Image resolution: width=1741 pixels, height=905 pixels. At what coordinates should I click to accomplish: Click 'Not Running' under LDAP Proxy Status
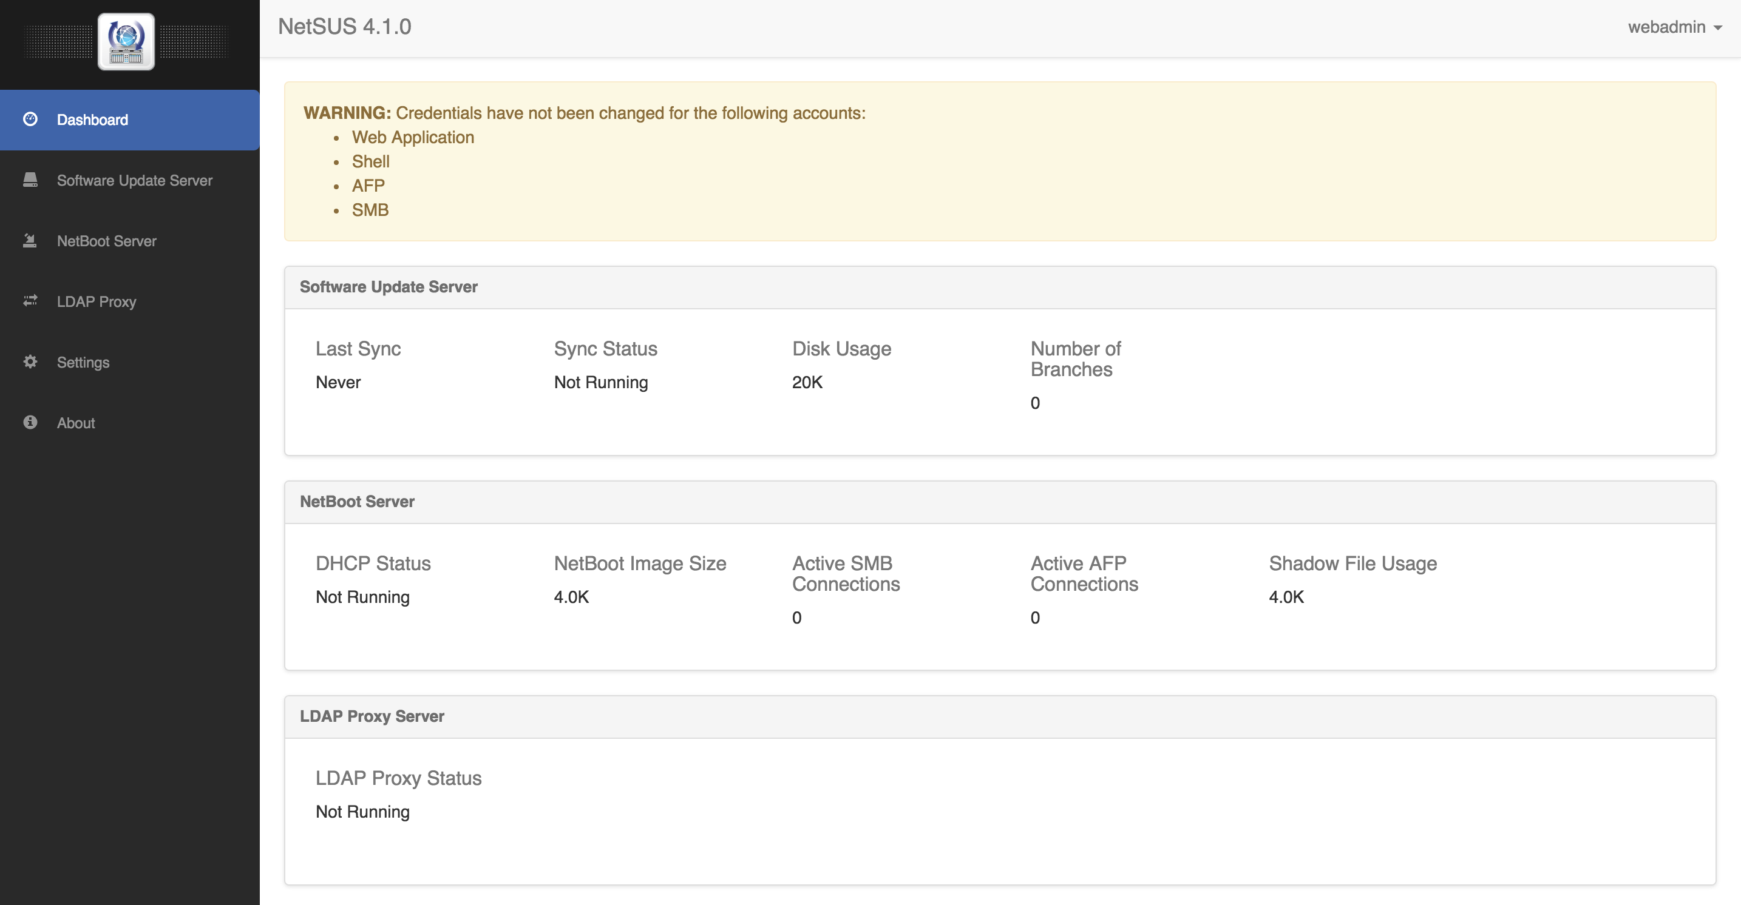[362, 812]
